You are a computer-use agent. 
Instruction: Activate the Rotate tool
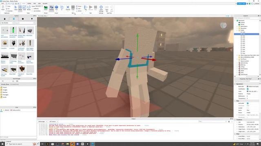point(29,8)
